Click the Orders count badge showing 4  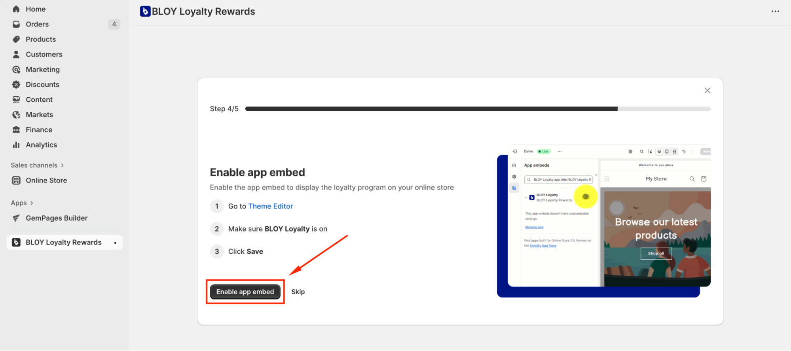click(114, 24)
